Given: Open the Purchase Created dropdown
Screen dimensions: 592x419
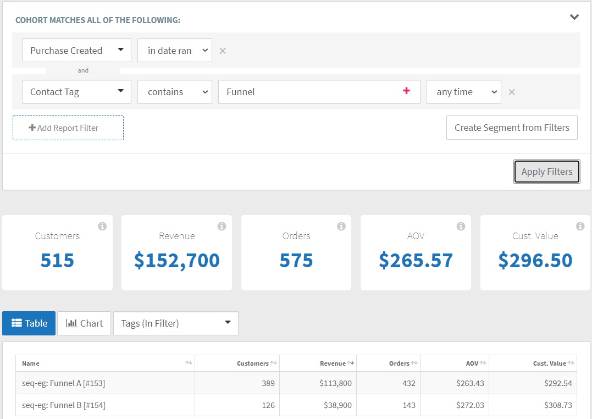Looking at the screenshot, I should click(76, 50).
